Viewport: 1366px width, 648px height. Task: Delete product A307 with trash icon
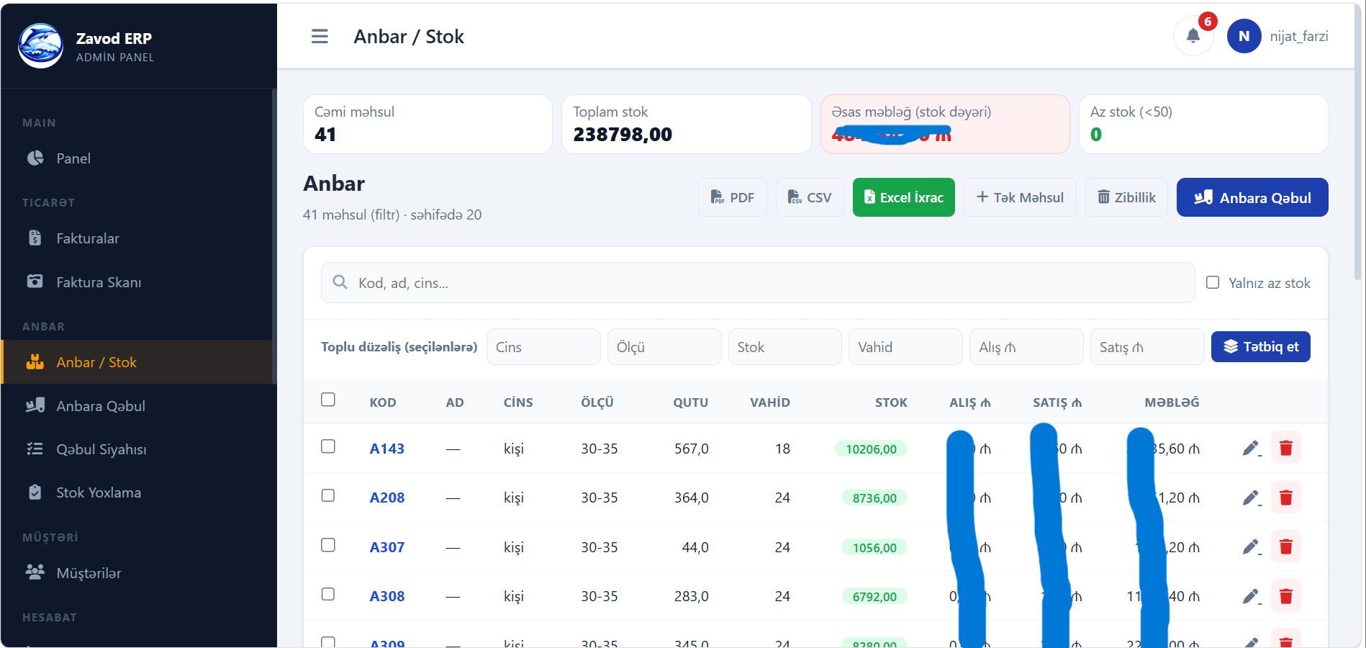1285,547
